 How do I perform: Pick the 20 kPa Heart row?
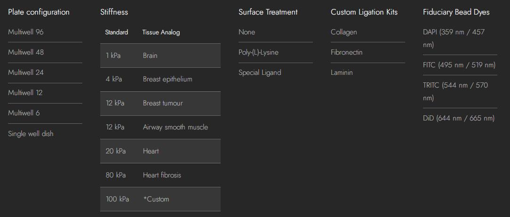point(160,151)
